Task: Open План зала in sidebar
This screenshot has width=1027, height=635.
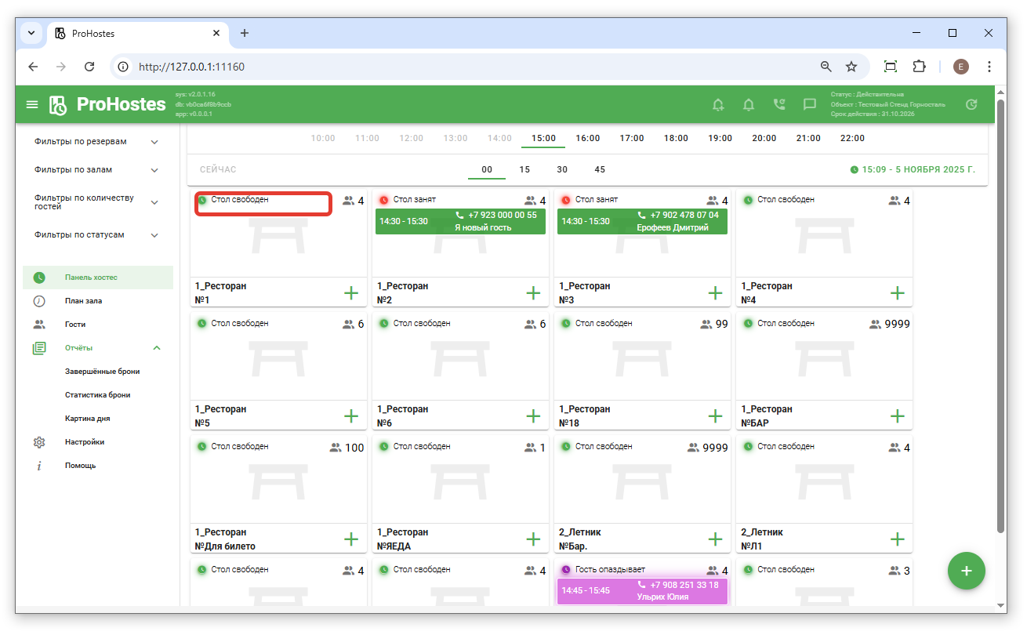Action: [83, 301]
